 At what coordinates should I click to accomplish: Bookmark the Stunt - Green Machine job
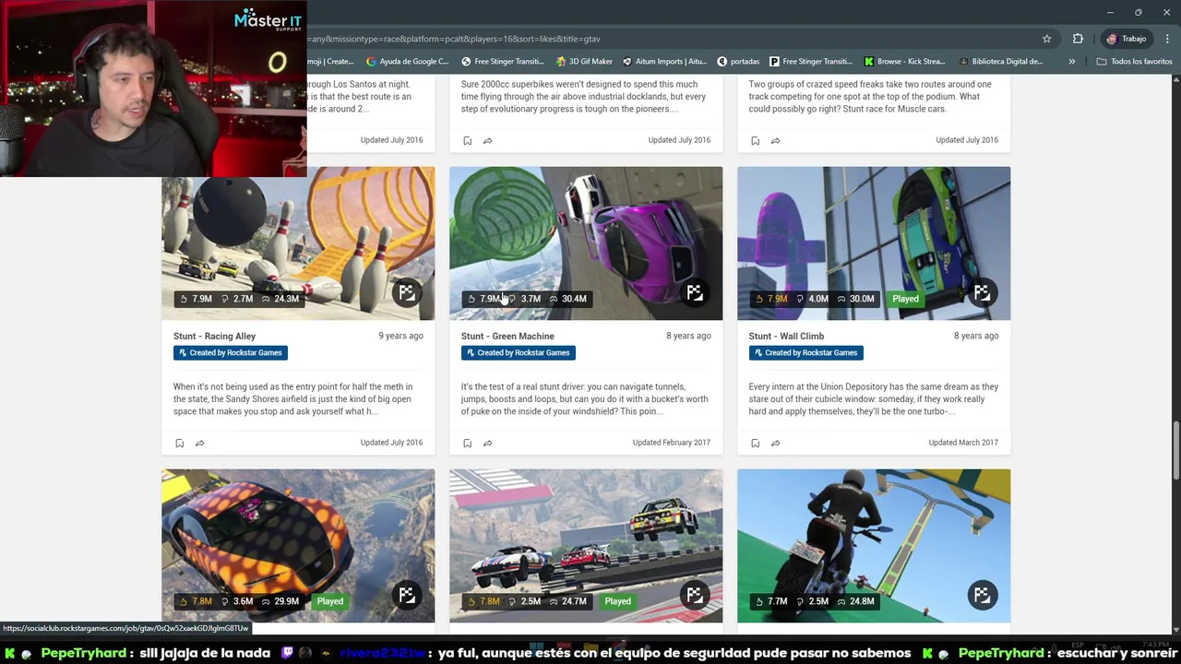pyautogui.click(x=467, y=444)
